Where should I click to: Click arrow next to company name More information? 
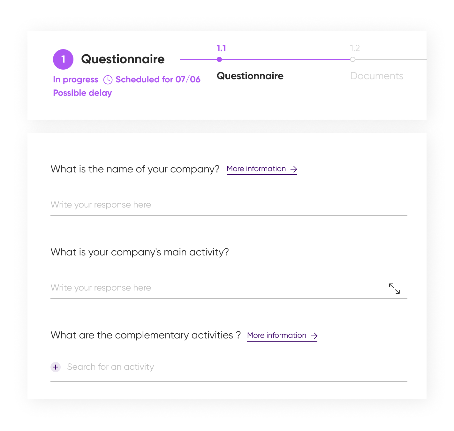[x=294, y=169]
